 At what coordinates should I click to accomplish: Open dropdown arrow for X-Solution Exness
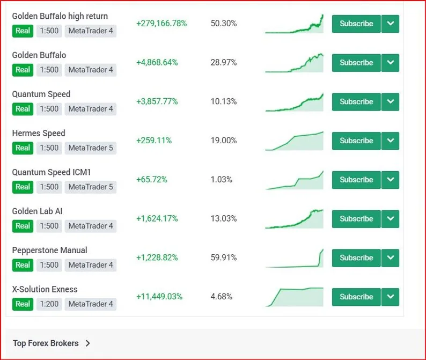click(391, 297)
